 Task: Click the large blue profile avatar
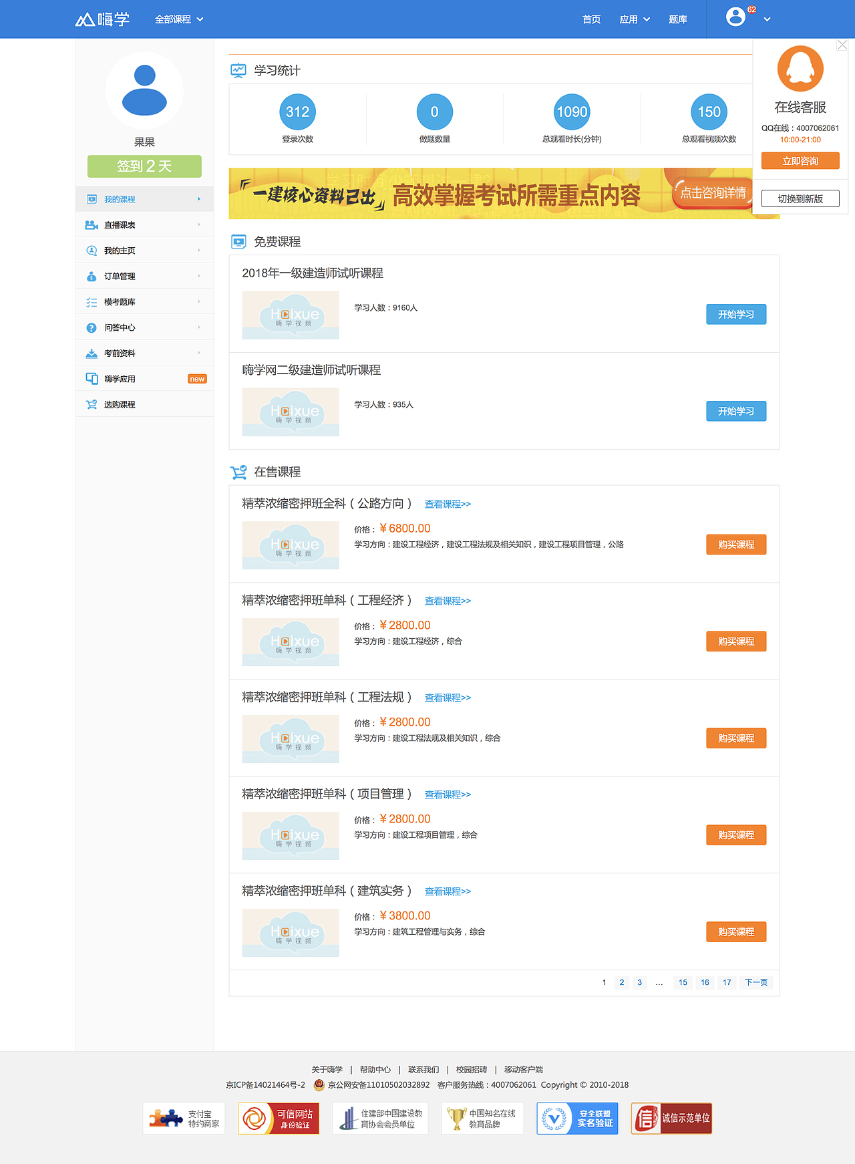[x=144, y=90]
